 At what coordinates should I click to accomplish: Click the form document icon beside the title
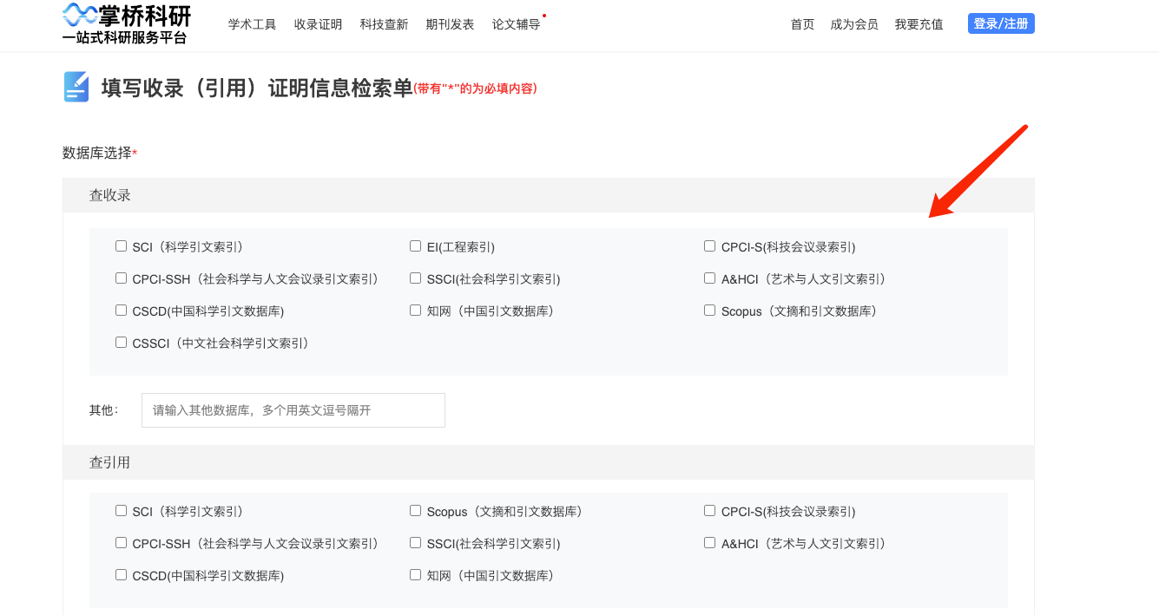click(x=76, y=87)
